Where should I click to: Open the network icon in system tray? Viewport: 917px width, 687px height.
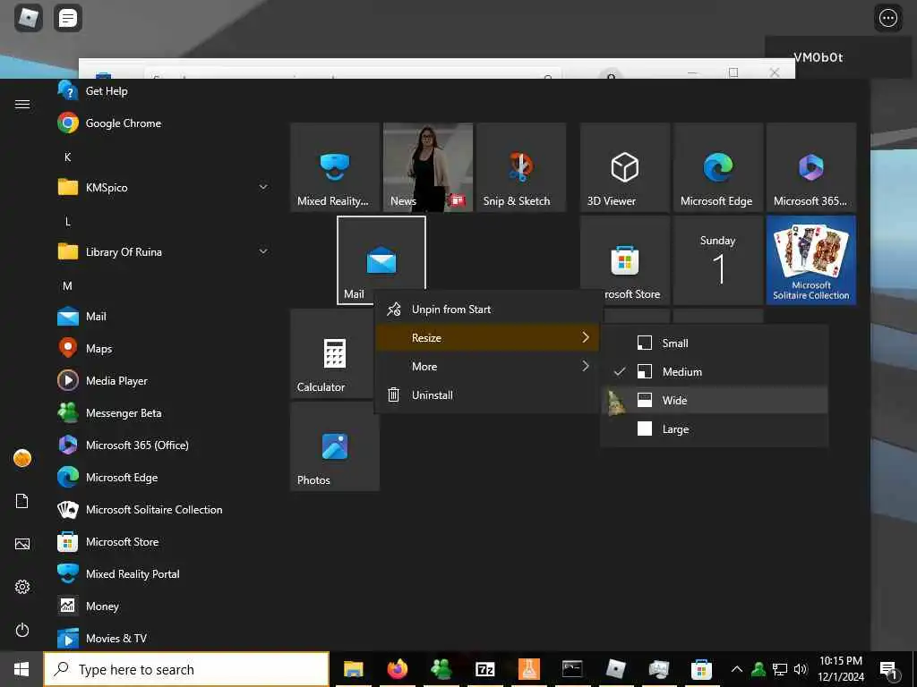[780, 669]
